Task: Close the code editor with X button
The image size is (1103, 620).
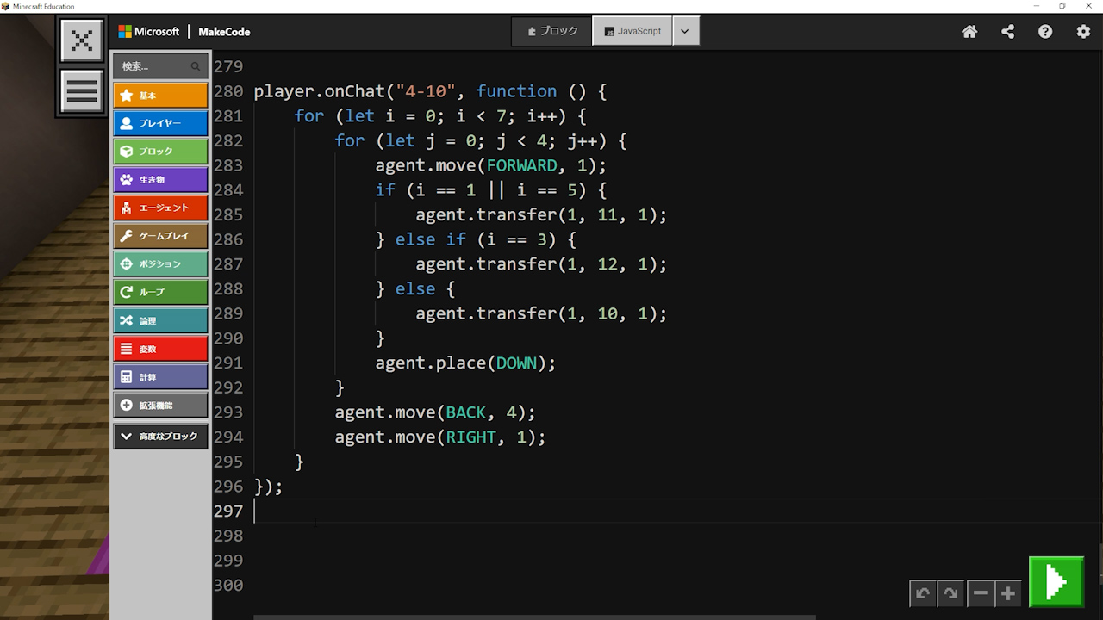Action: pos(82,40)
